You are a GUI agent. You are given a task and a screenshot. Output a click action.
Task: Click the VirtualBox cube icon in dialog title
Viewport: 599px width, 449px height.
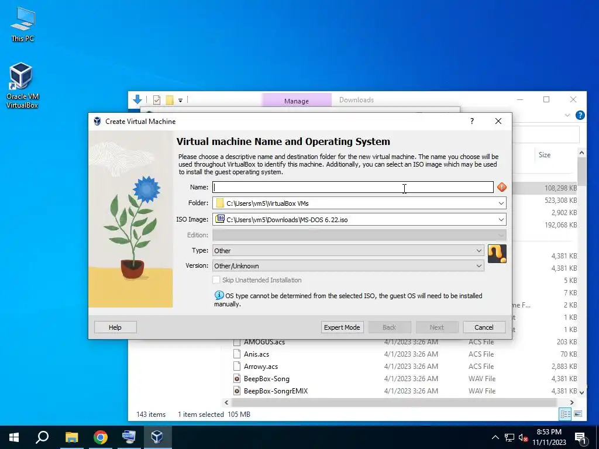(x=98, y=122)
